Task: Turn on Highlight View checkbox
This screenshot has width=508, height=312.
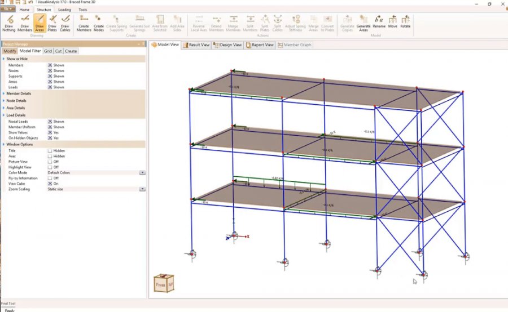Action: click(50, 167)
